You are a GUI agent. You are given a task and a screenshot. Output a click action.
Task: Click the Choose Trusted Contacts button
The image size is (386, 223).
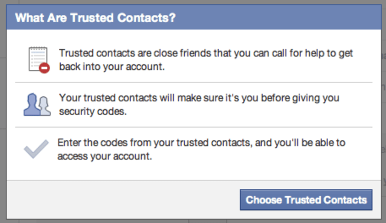click(306, 200)
